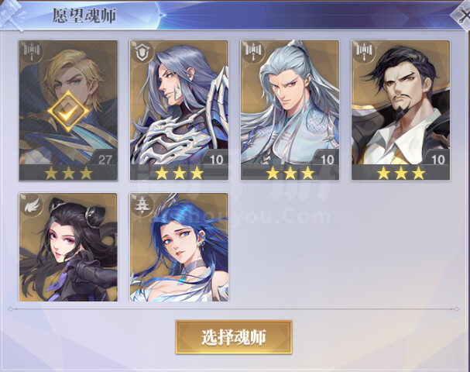
Task: Click the shield class icon on the purple-haired hero
Action: [x=142, y=52]
